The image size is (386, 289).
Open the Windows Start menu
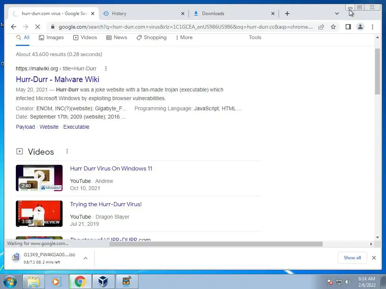coord(10,281)
